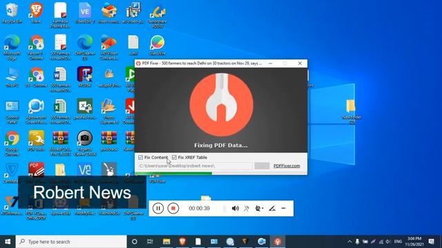Select the PDF Fixer desktop shortcut
Viewport: 442px width, 248px height.
click(x=157, y=179)
